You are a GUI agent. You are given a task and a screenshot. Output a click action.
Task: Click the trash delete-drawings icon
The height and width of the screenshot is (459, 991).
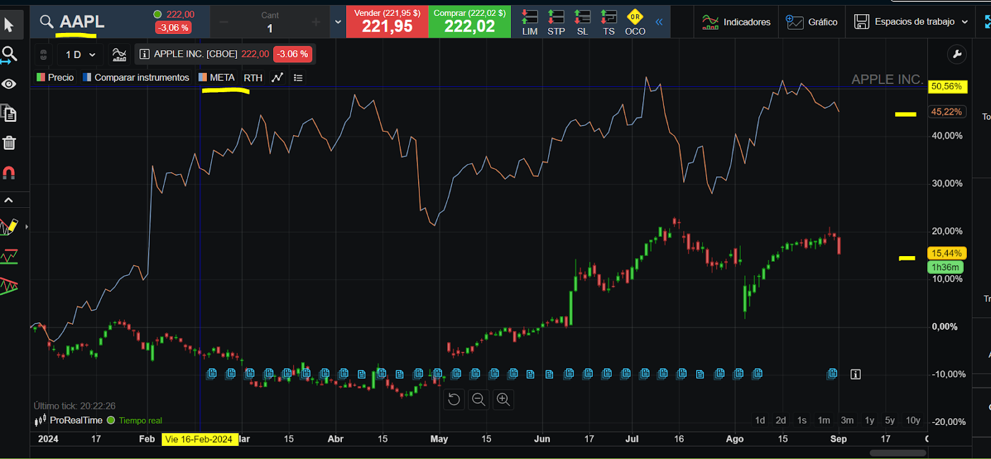[9, 143]
